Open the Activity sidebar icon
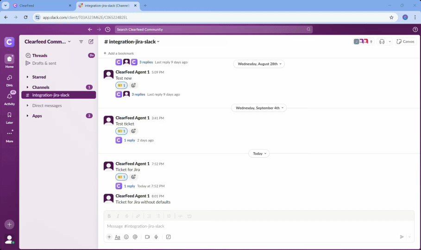 tap(9, 97)
